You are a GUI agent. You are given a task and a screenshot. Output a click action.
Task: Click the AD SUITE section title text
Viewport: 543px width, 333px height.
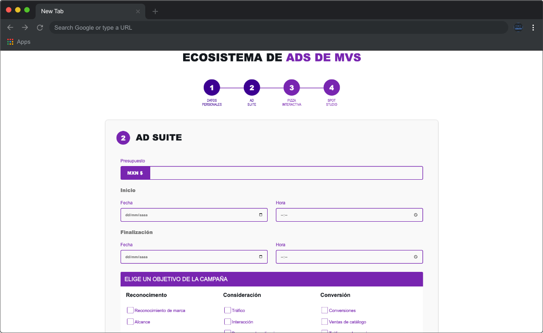[x=158, y=137]
